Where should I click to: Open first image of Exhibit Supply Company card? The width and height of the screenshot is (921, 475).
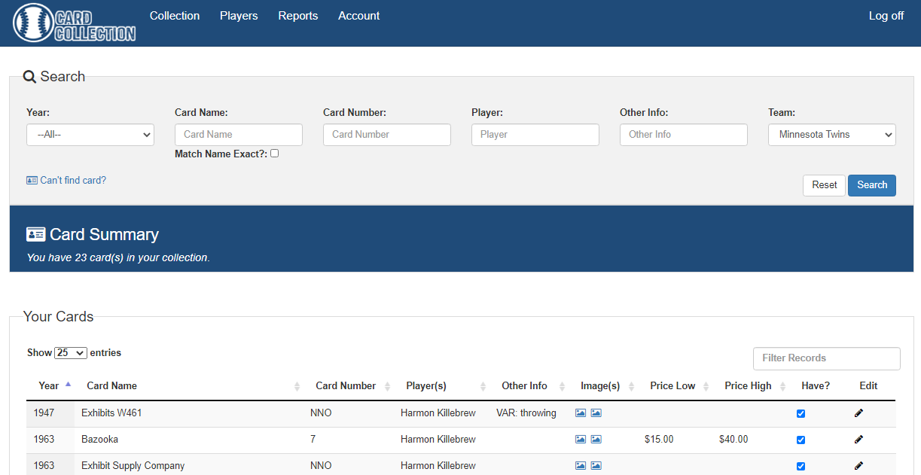(580, 466)
